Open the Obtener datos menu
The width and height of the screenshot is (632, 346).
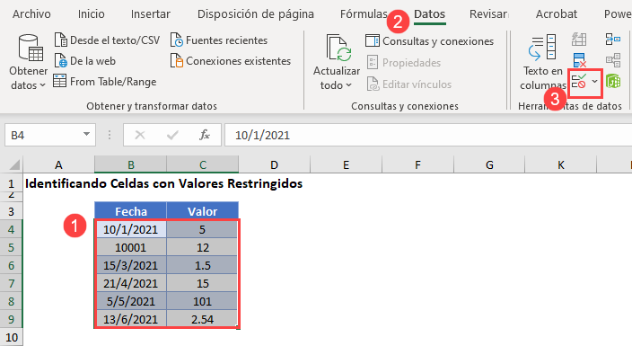28,62
